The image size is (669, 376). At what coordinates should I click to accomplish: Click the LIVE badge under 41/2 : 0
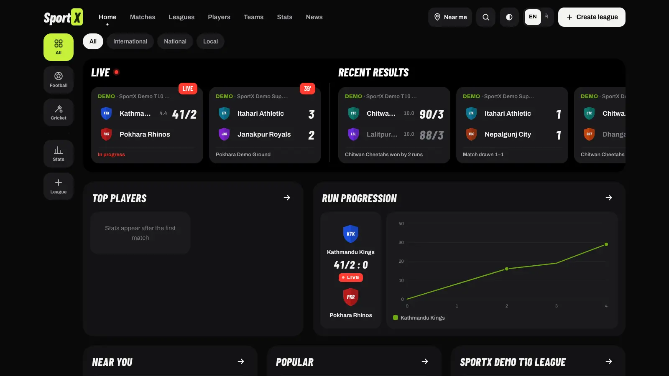point(351,277)
